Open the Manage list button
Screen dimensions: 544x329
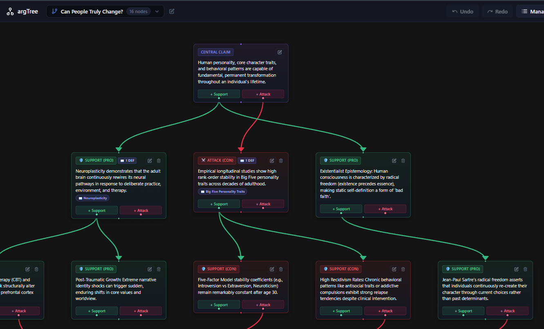531,11
